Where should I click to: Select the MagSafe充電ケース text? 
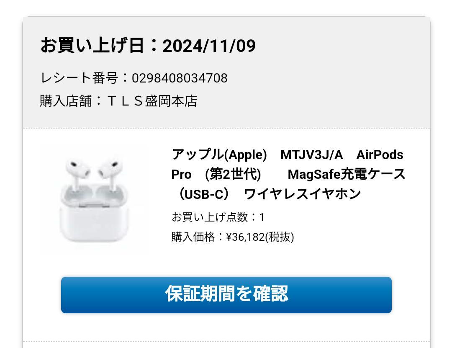(x=347, y=174)
